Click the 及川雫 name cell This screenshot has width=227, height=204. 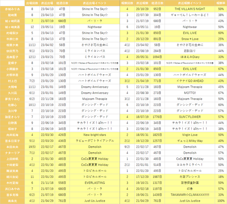12,111
